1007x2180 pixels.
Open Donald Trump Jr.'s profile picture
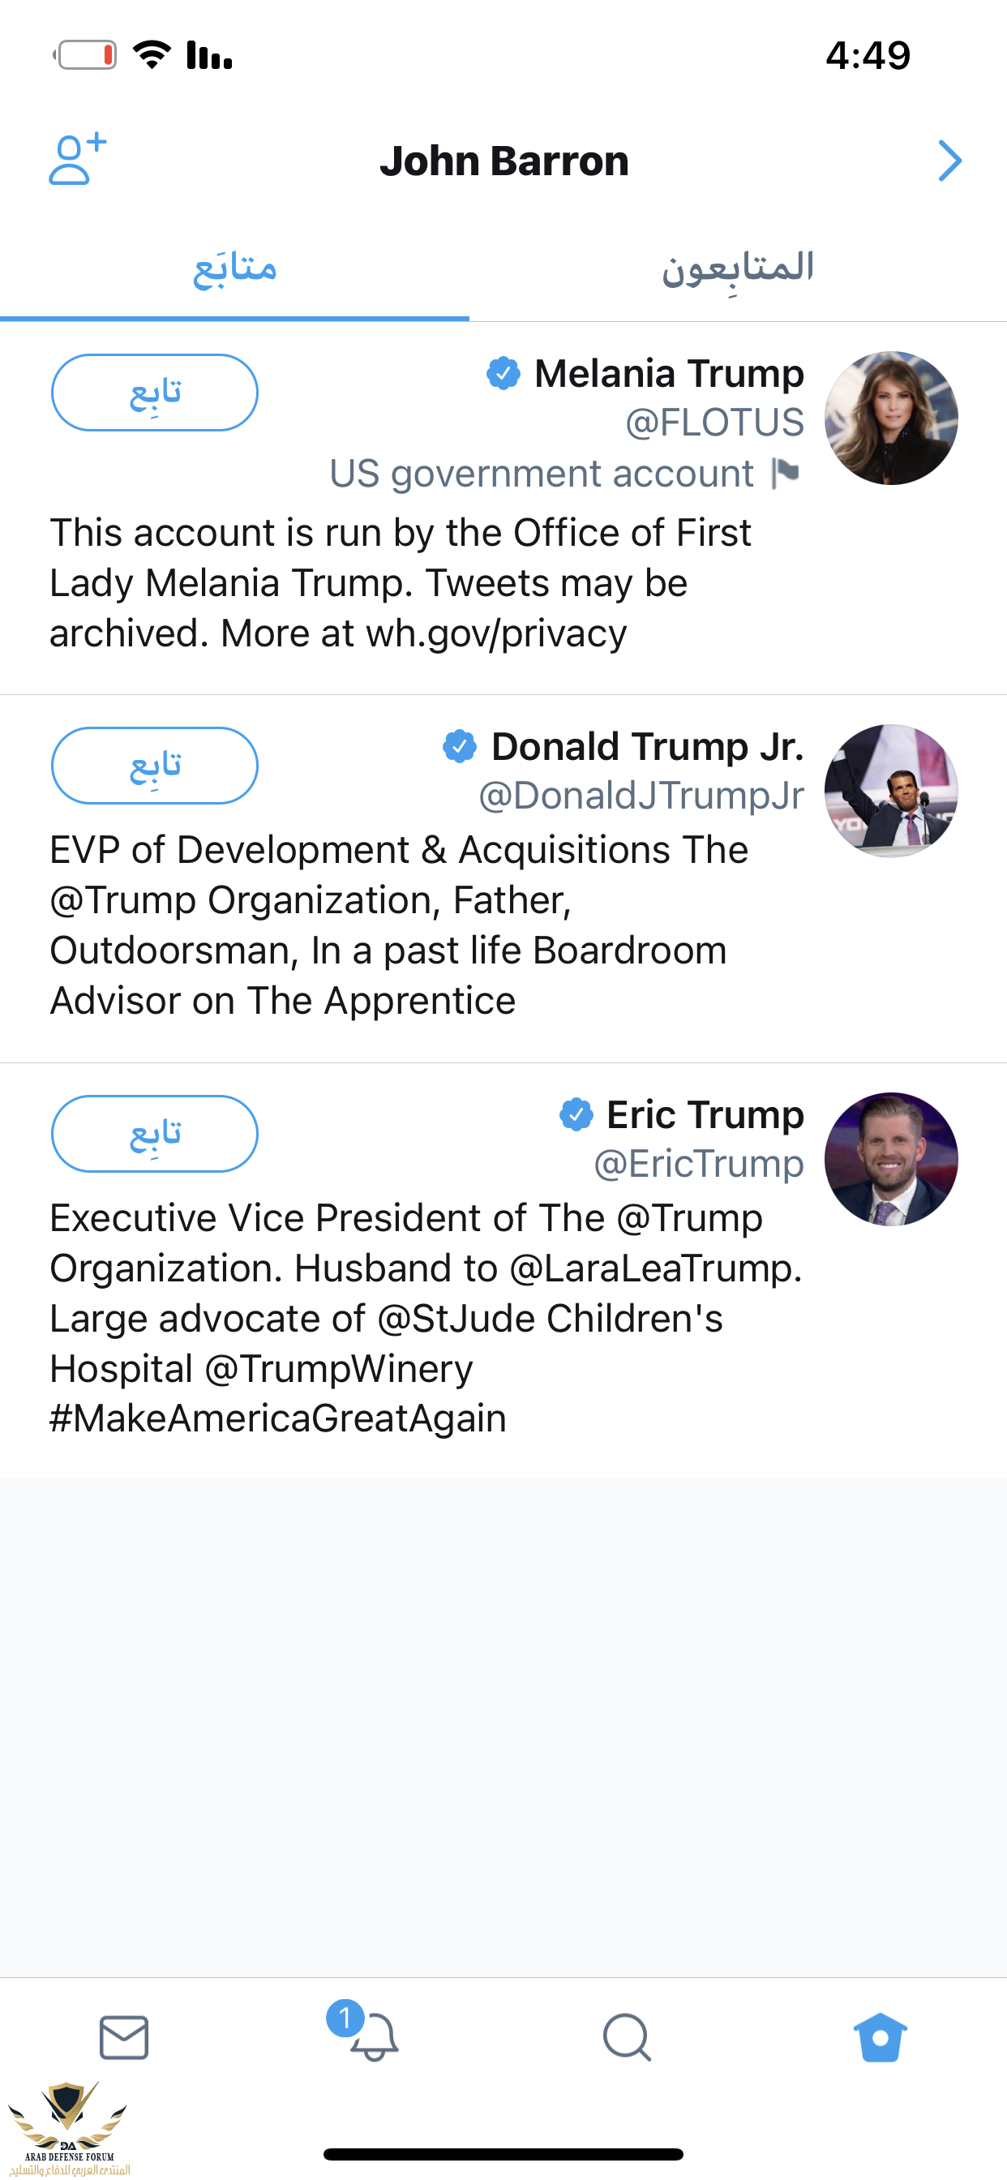coord(891,792)
